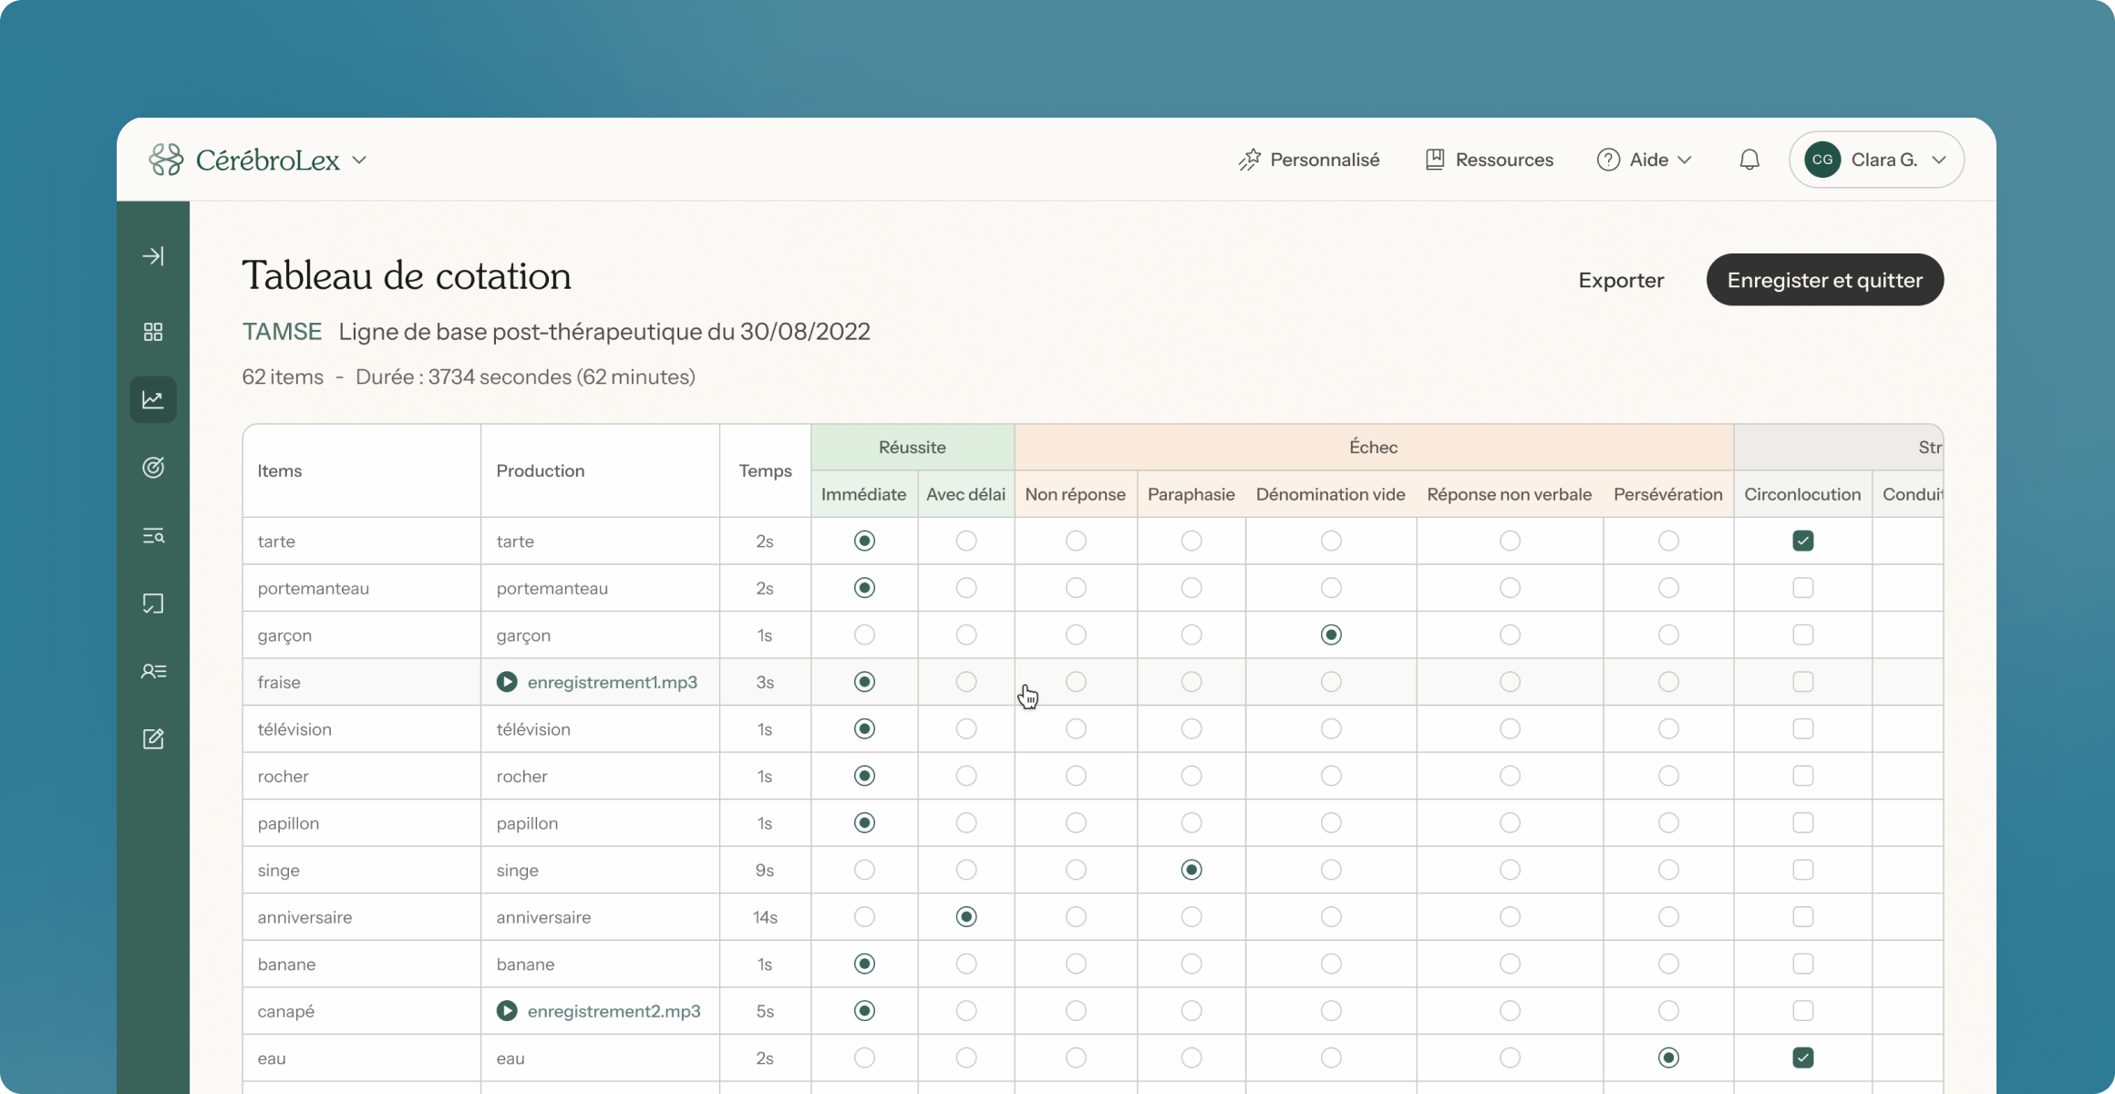Select Non réponse for fraise
This screenshot has width=2115, height=1094.
click(x=1076, y=682)
